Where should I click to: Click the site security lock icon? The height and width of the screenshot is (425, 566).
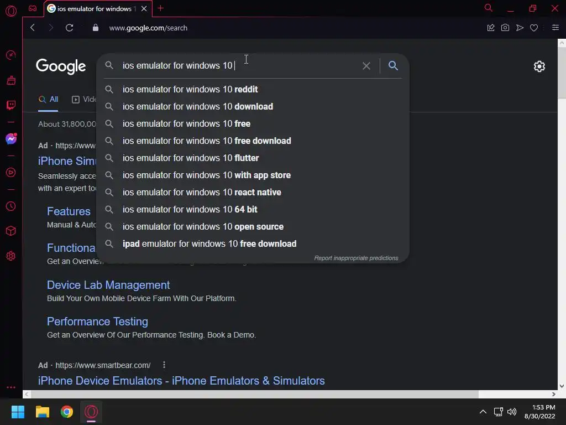tap(95, 28)
